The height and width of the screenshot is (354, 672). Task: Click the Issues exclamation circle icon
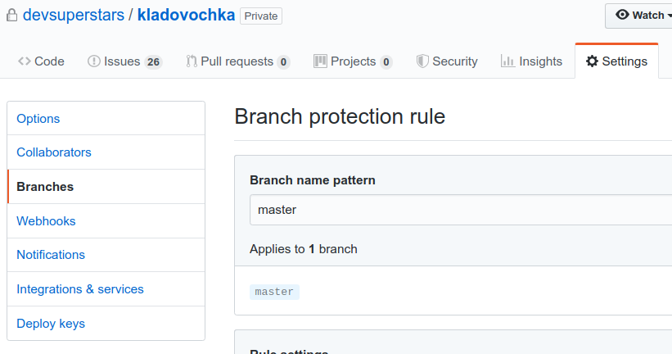coord(94,61)
